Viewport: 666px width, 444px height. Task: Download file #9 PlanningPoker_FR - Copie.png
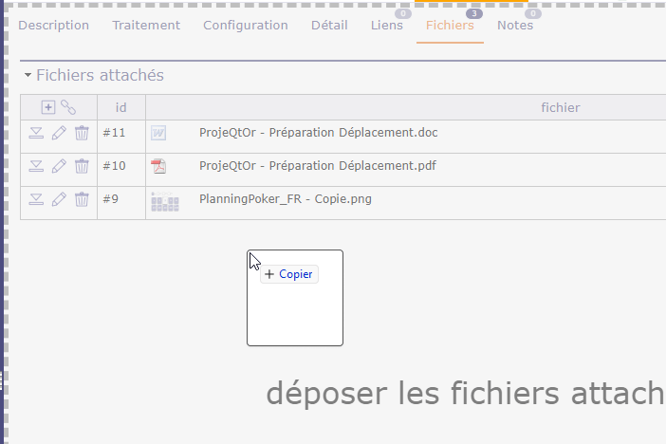[36, 199]
